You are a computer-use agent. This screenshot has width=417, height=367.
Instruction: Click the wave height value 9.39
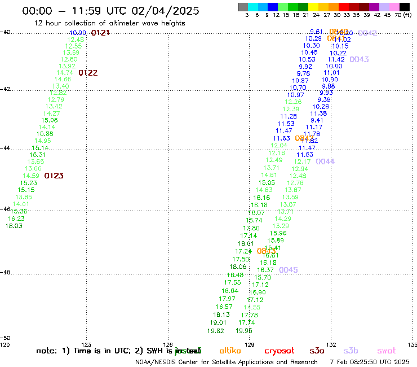324,99
